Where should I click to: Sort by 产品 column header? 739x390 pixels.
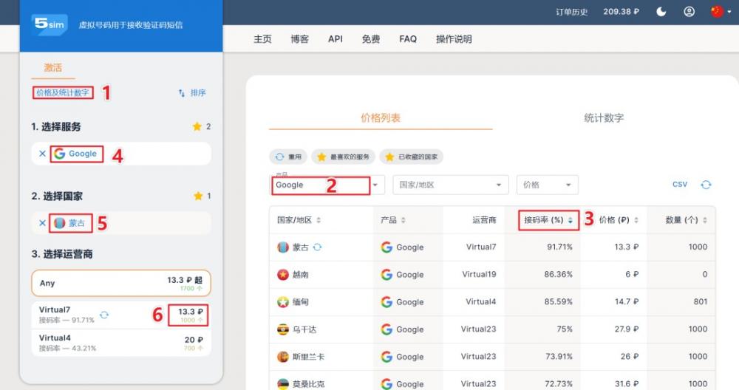393,220
